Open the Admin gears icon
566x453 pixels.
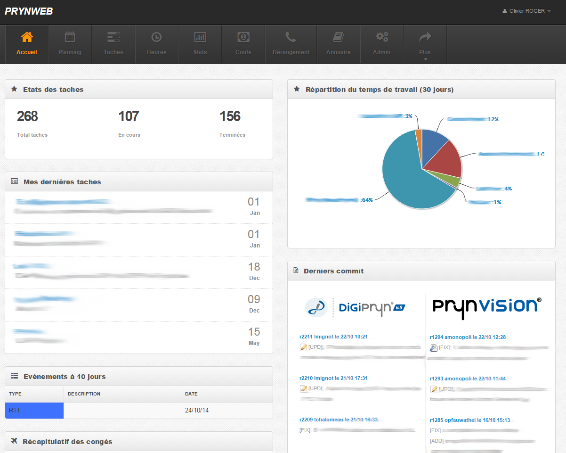(x=381, y=37)
